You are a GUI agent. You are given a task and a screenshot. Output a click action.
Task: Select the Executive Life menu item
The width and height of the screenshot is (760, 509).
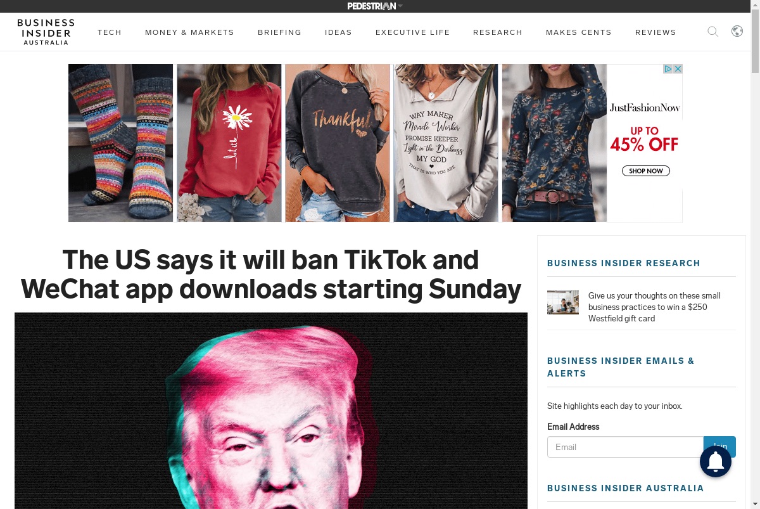[x=412, y=32]
